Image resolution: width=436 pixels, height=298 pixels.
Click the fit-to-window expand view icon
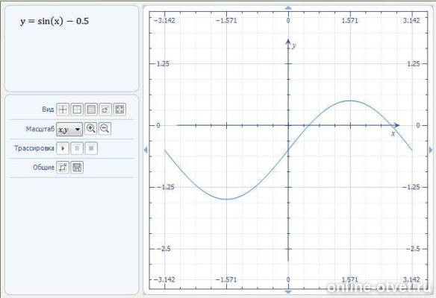coord(119,110)
